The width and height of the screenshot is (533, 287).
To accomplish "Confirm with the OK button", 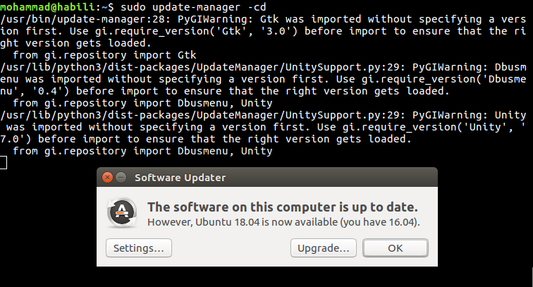I will (x=395, y=248).
